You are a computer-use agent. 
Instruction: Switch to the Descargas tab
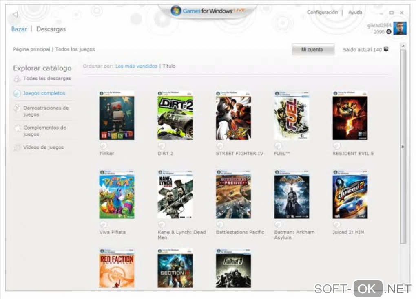tap(51, 29)
